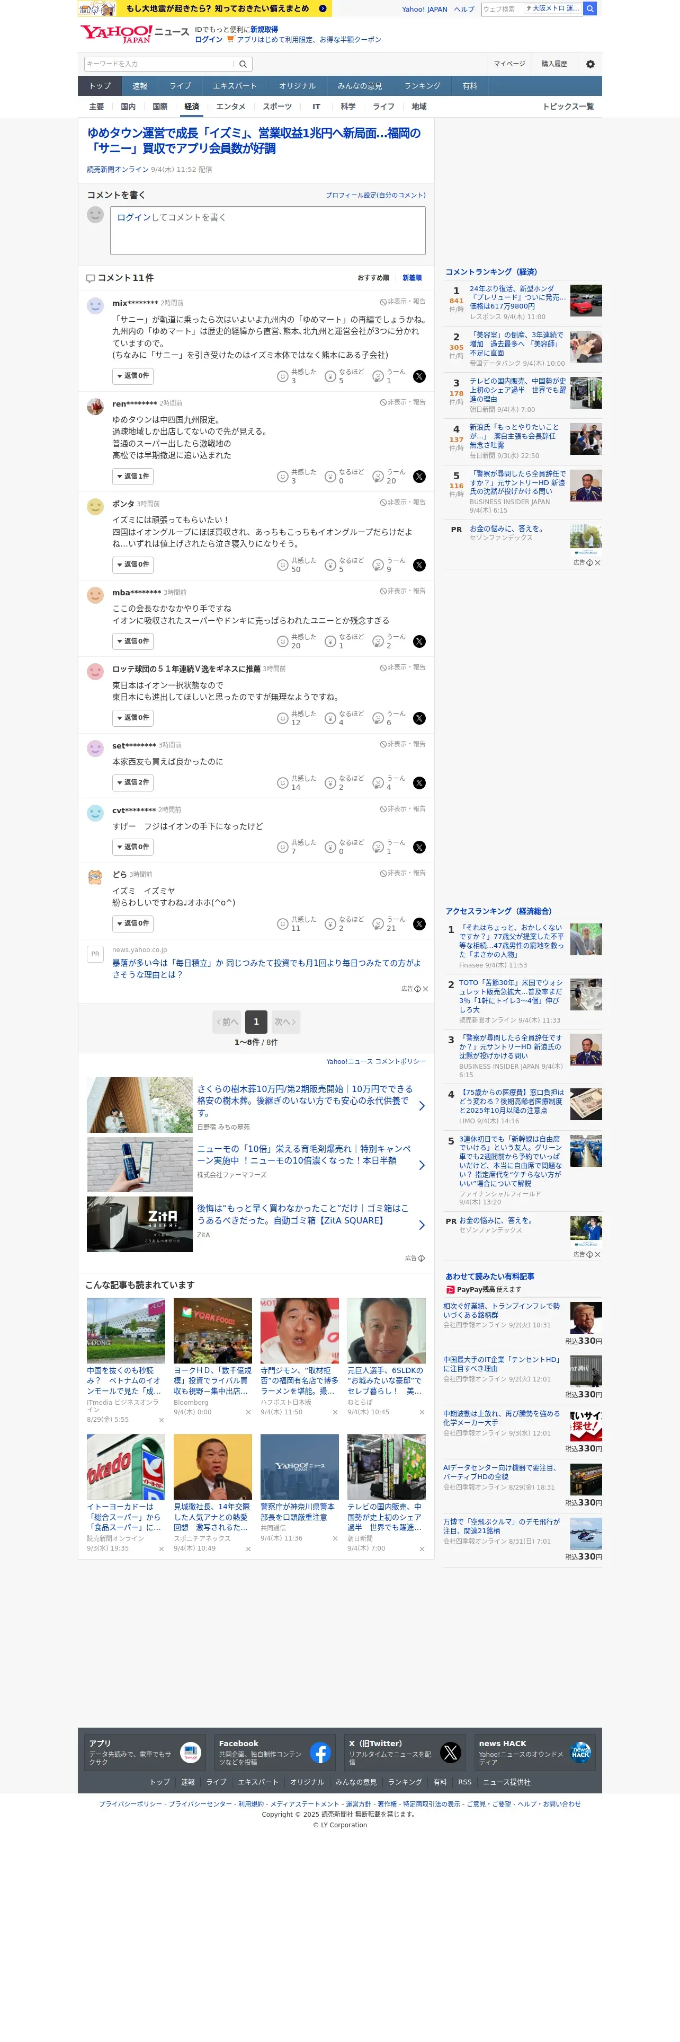Open thumbnail of 寺門ジモン article
Screen dimensions: 680x2042
pos(299,1331)
